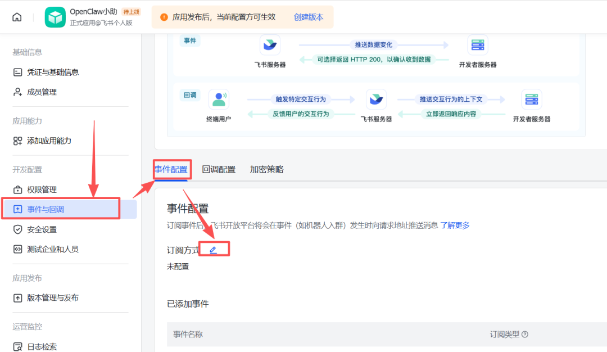Click 推送数据变化 flow label

(x=374, y=45)
